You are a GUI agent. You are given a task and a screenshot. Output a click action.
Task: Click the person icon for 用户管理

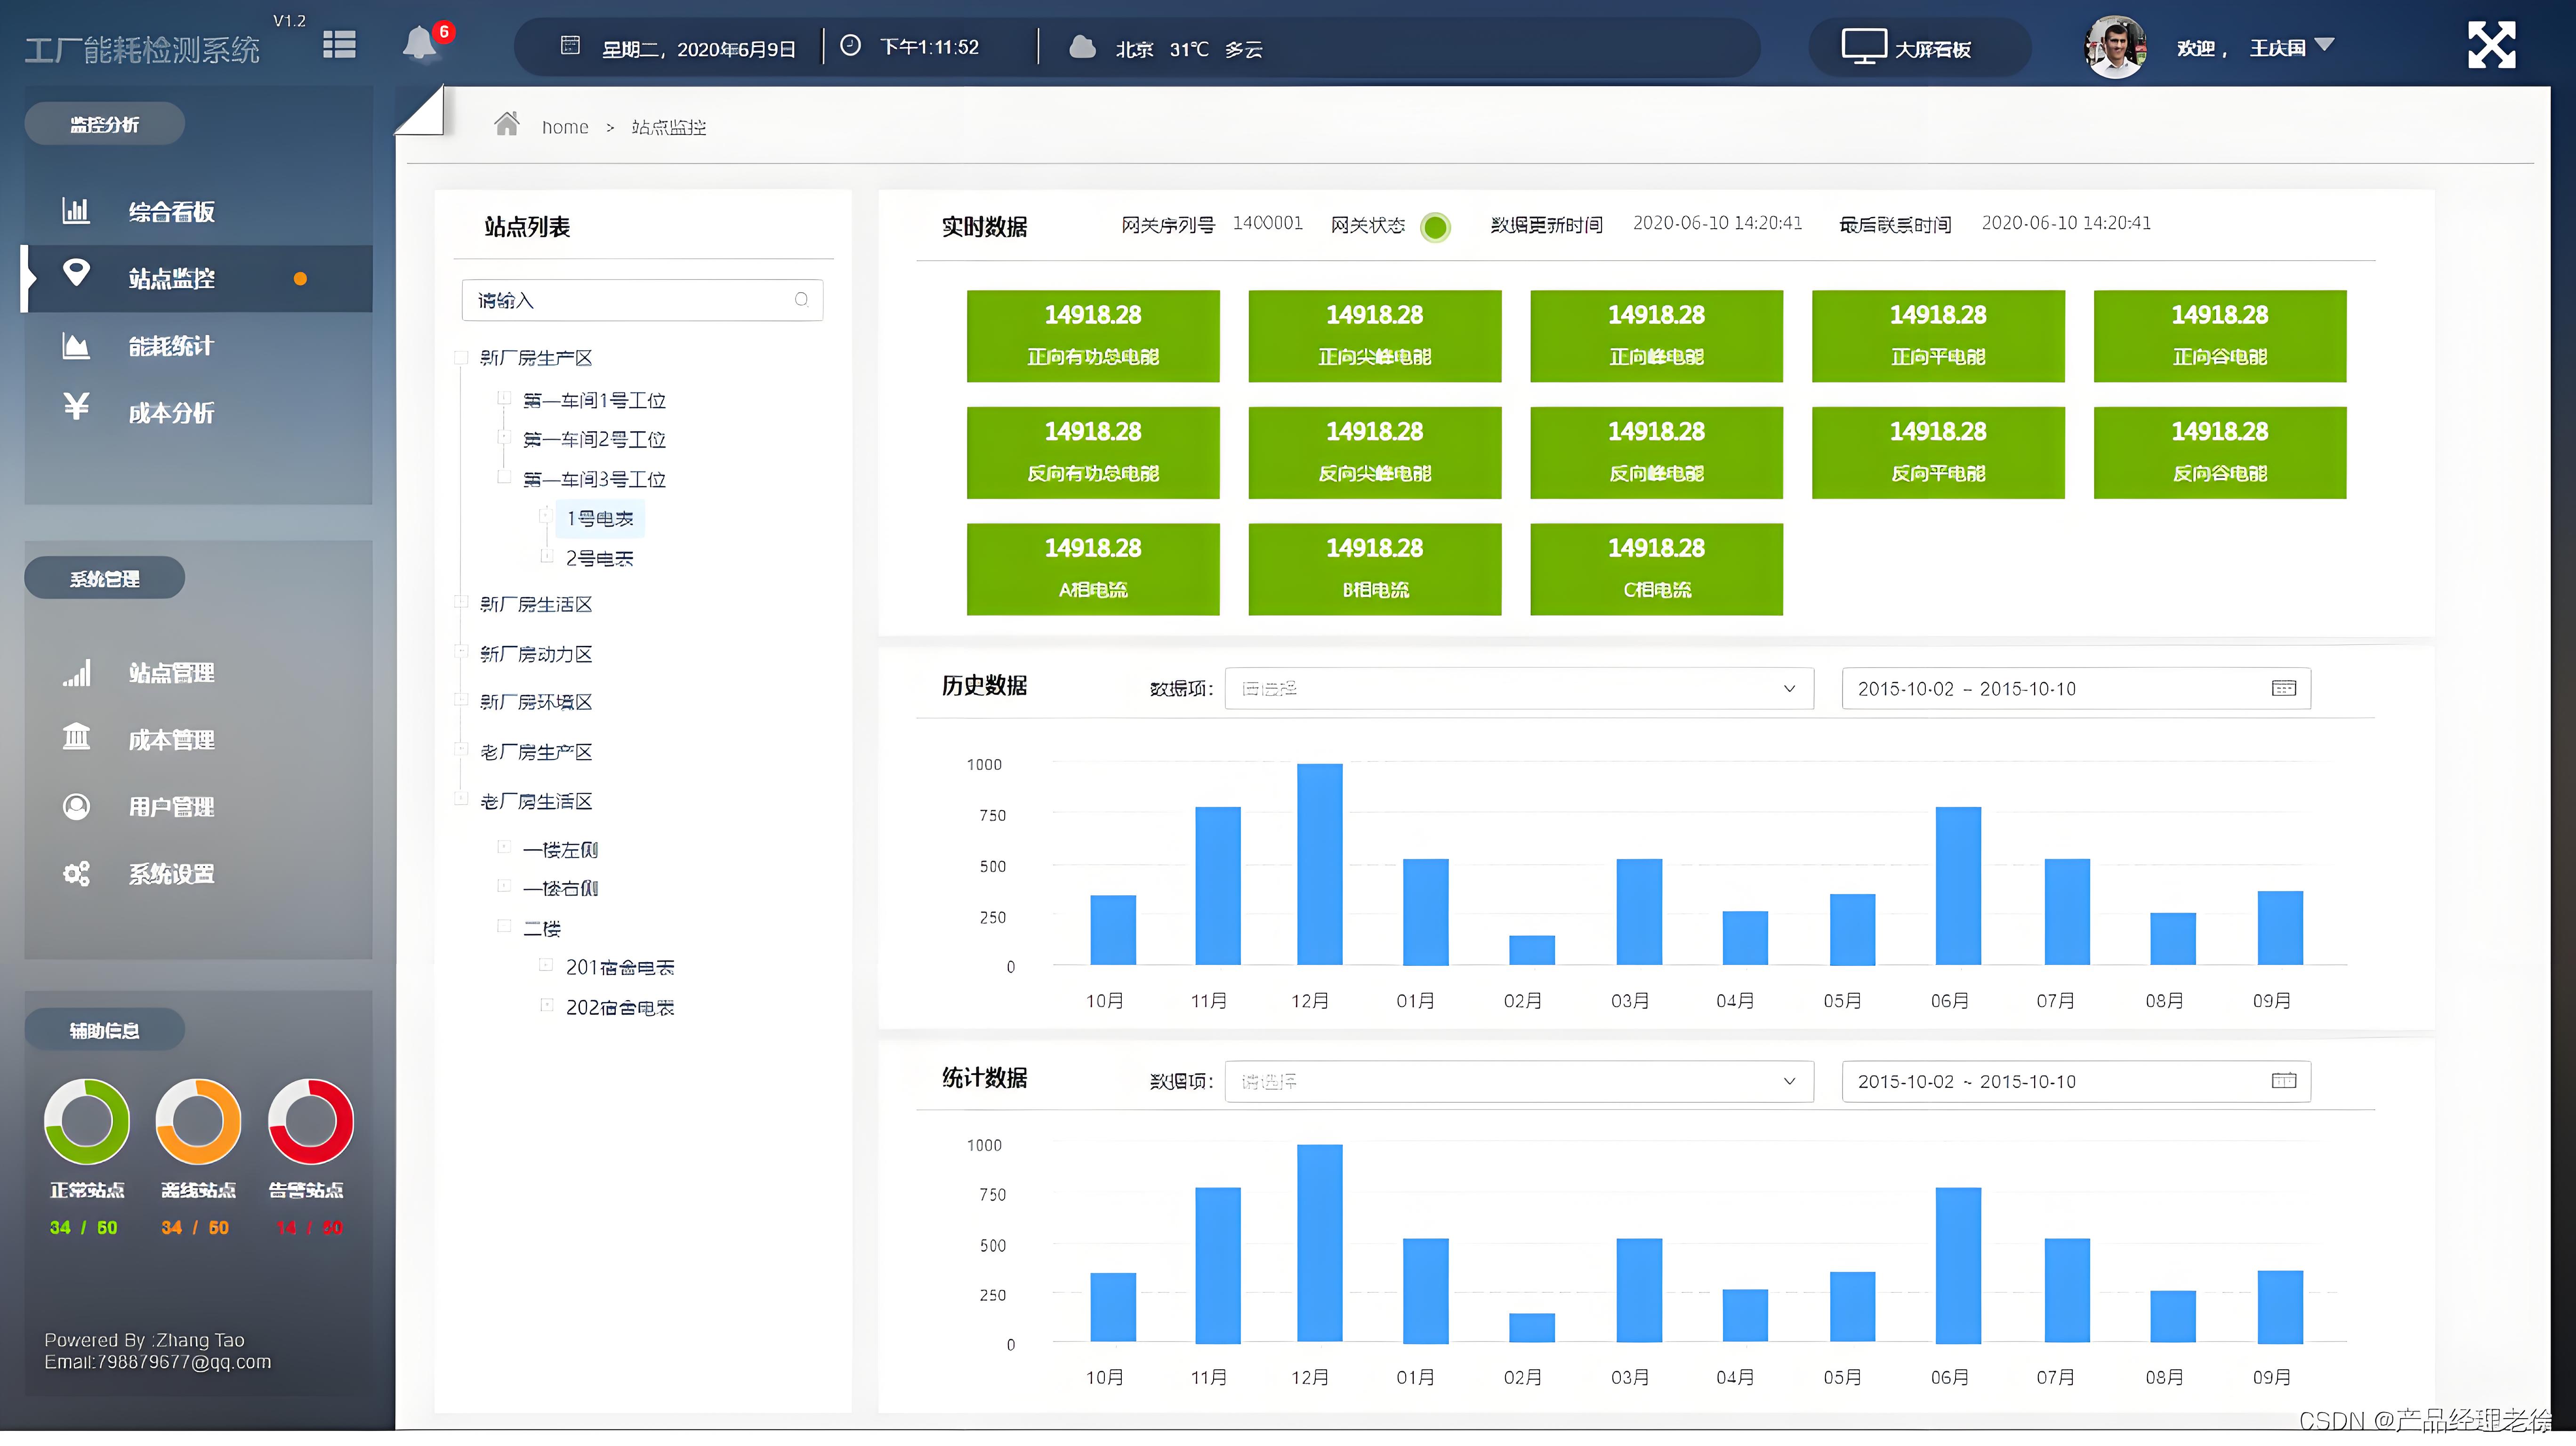[76, 806]
